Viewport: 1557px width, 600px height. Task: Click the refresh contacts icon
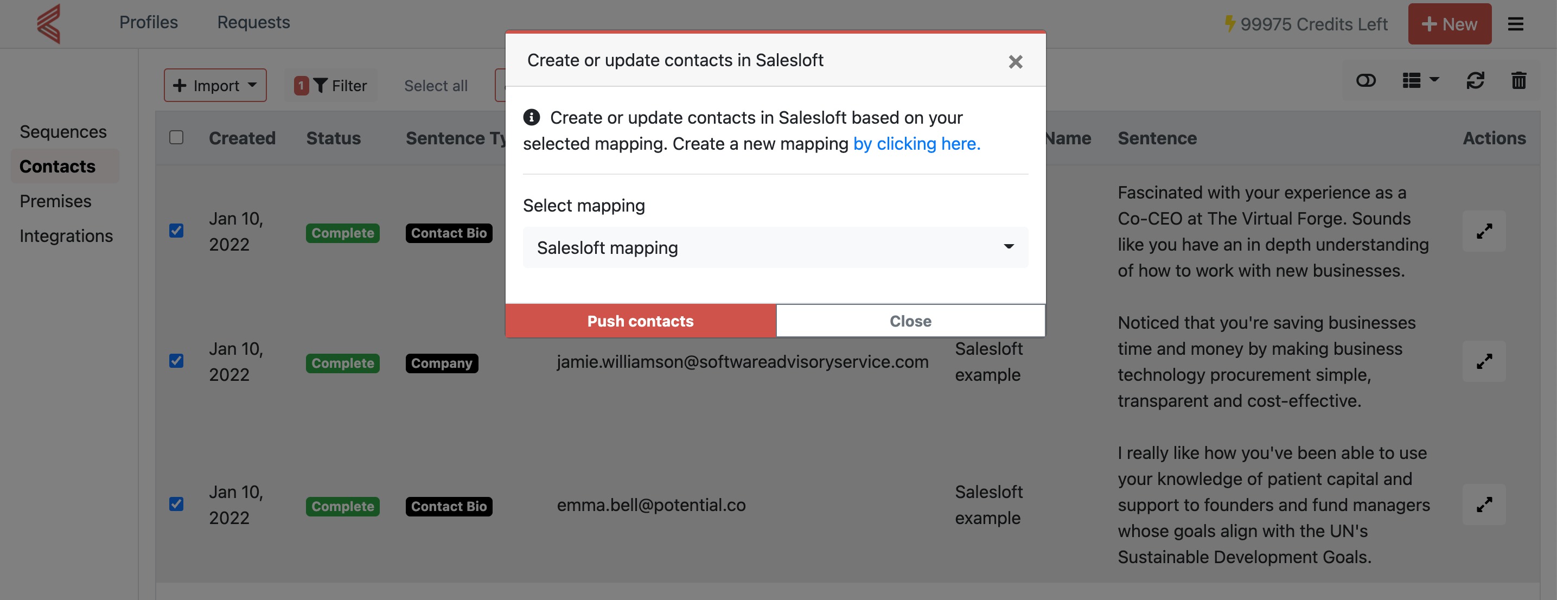(1475, 80)
